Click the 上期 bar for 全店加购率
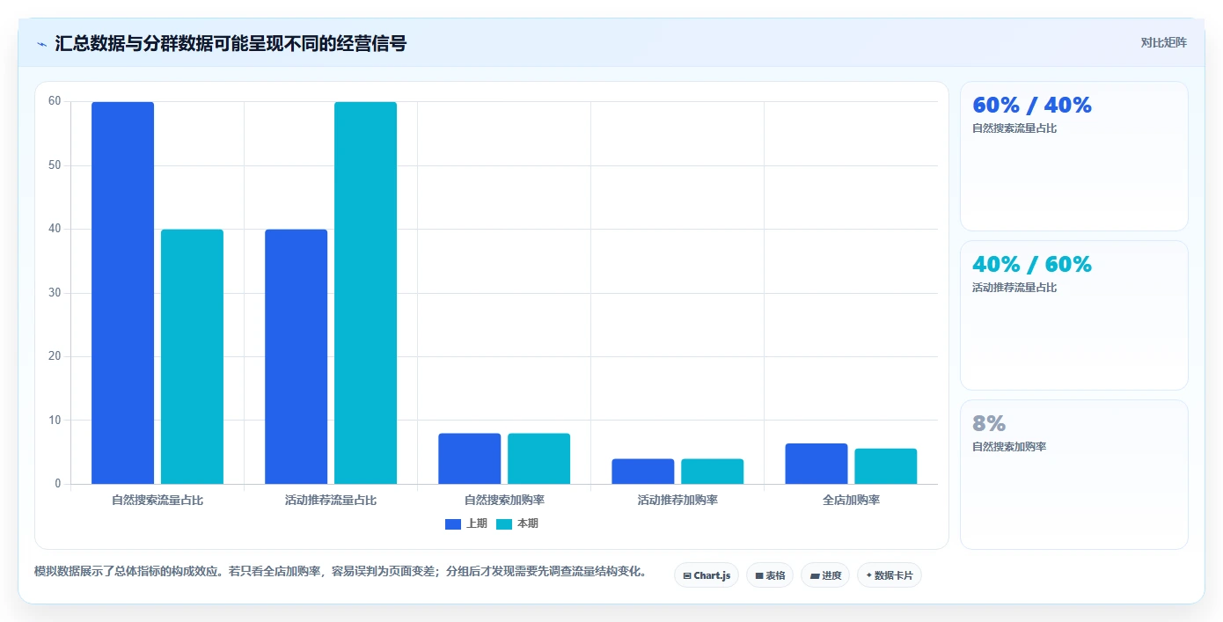 click(817, 464)
